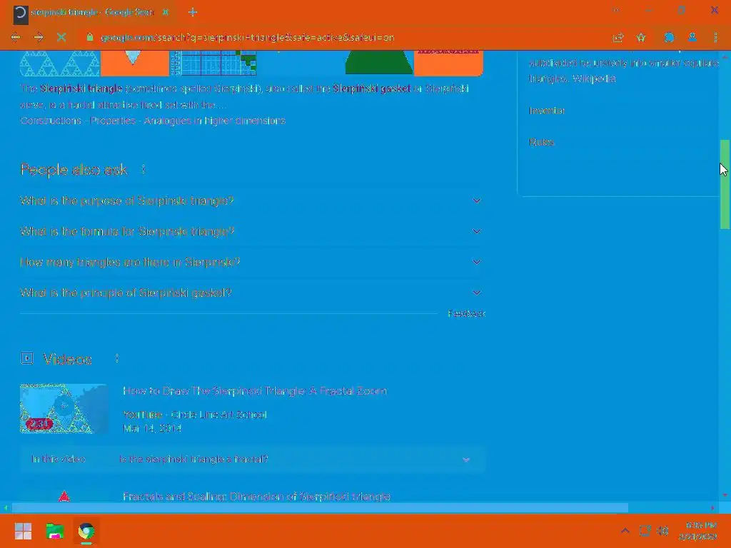Image resolution: width=731 pixels, height=548 pixels.
Task: Click the Videos section play icon
Action: 27,358
